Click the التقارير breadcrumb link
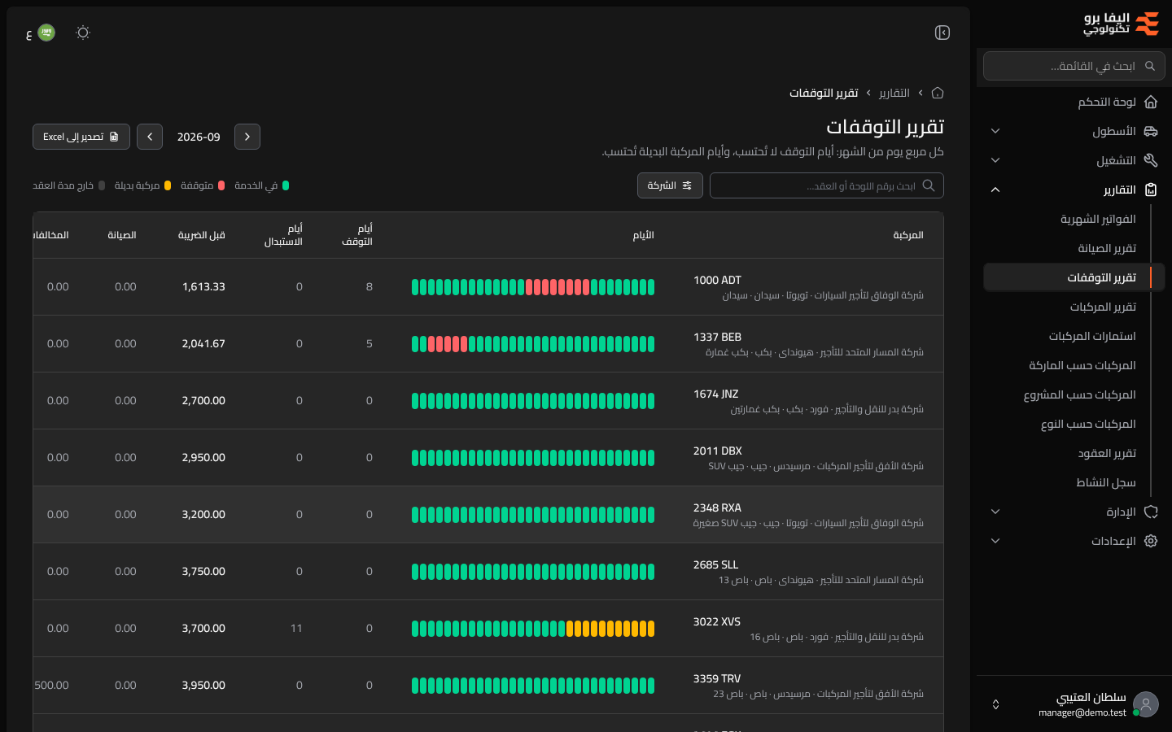Viewport: 1172px width, 732px height. 894,93
